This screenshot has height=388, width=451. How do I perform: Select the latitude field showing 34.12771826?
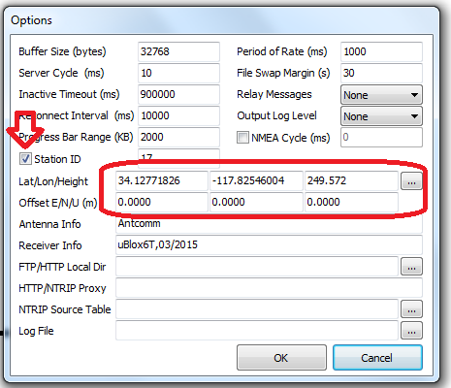[162, 180]
